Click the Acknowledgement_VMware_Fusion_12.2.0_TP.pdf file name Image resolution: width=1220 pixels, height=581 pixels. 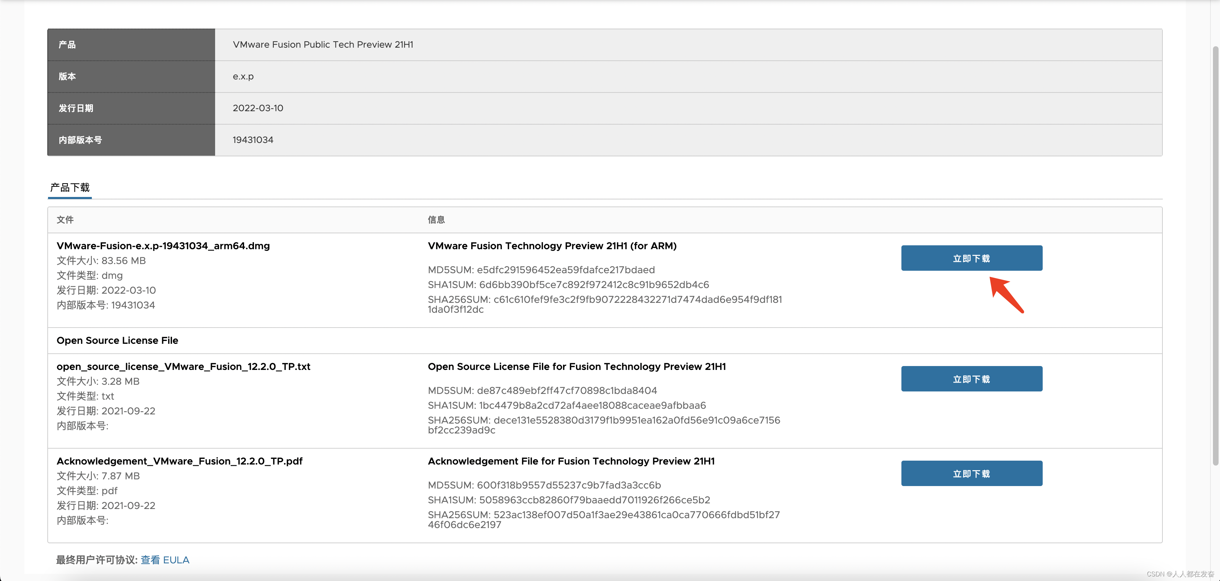(x=179, y=461)
